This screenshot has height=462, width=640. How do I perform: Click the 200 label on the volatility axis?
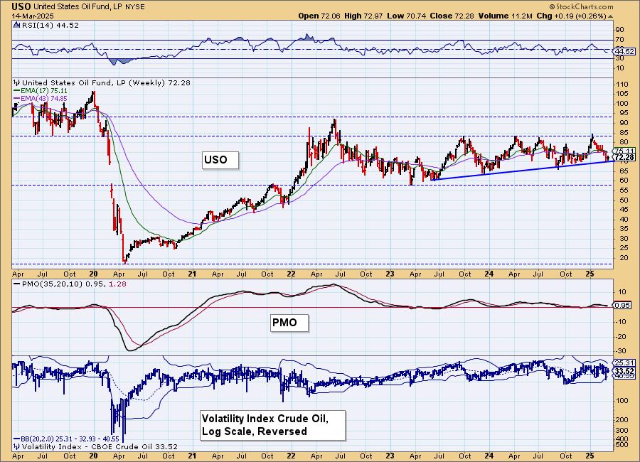coord(622,420)
